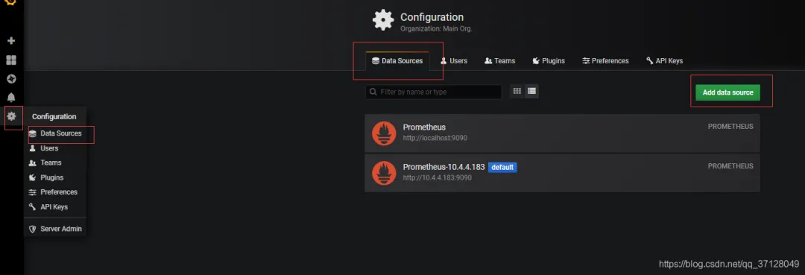The image size is (805, 275).
Task: Click the Create plus icon in sidebar
Action: click(x=11, y=40)
